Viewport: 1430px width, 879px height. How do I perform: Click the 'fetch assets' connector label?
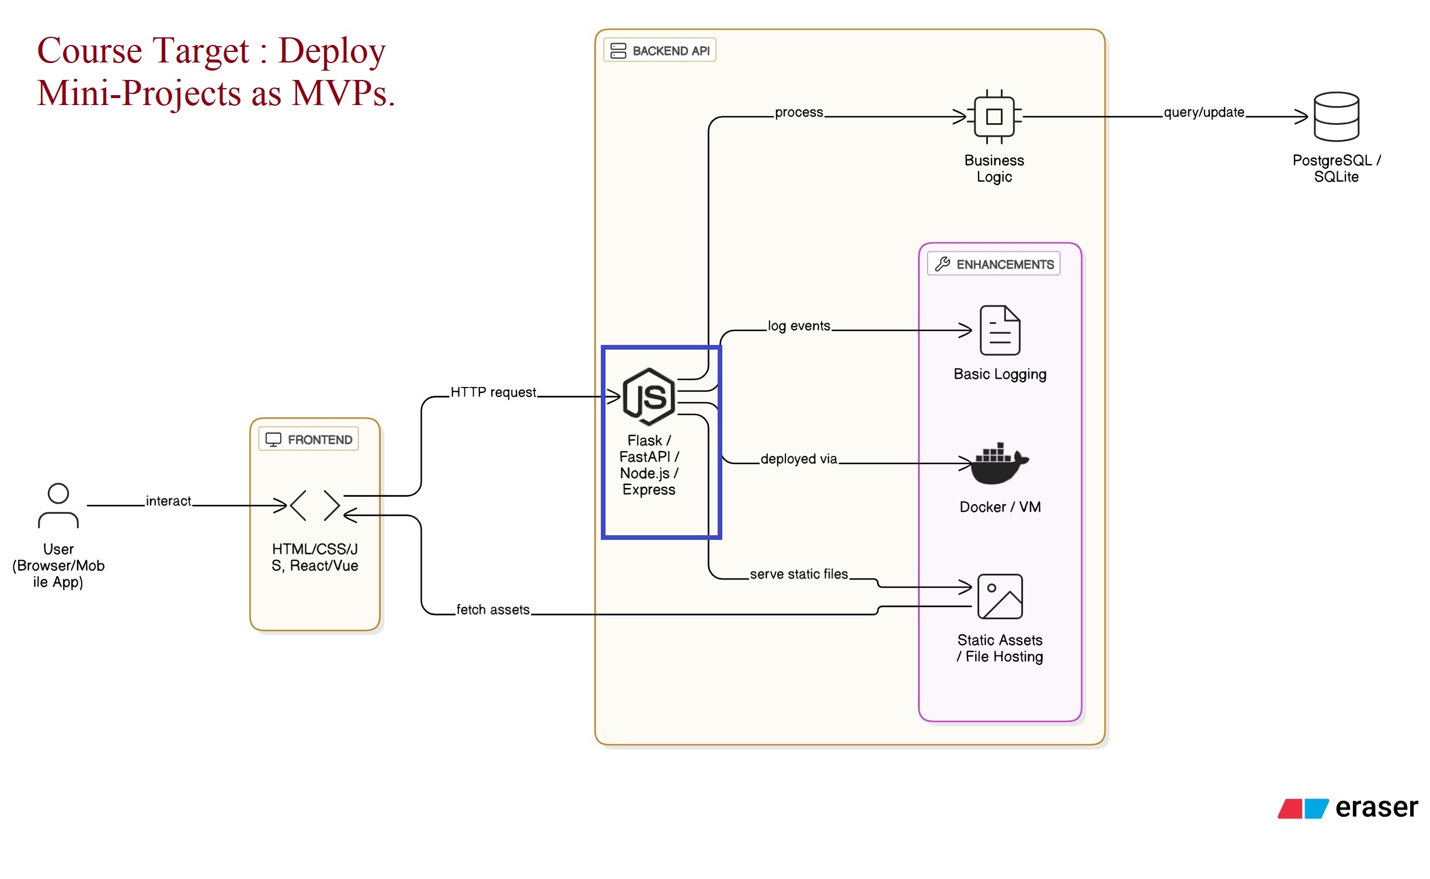point(493,609)
